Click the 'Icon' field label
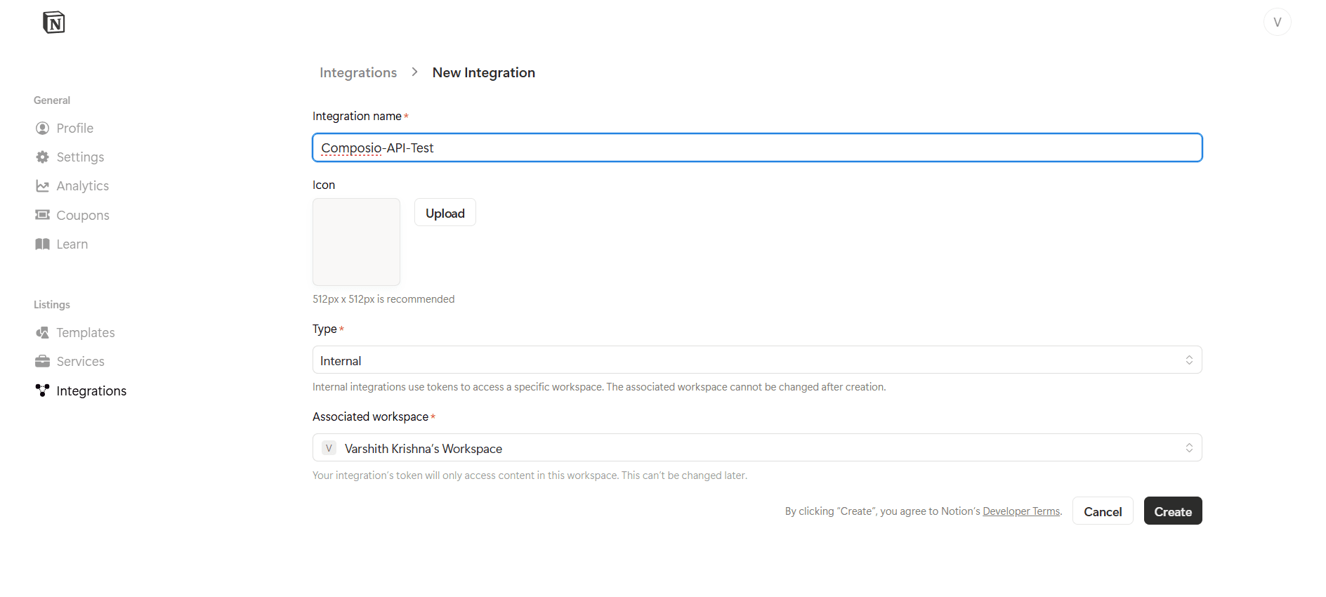 click(x=324, y=185)
